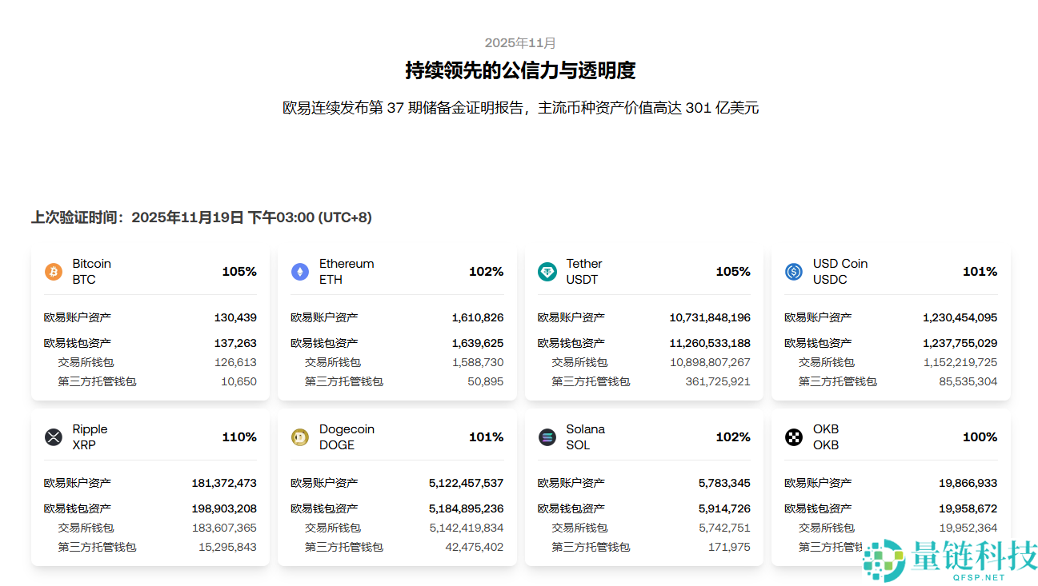Click XRP custody wallet value 15,295,843
This screenshot has height=586, width=1038.
tap(227, 547)
